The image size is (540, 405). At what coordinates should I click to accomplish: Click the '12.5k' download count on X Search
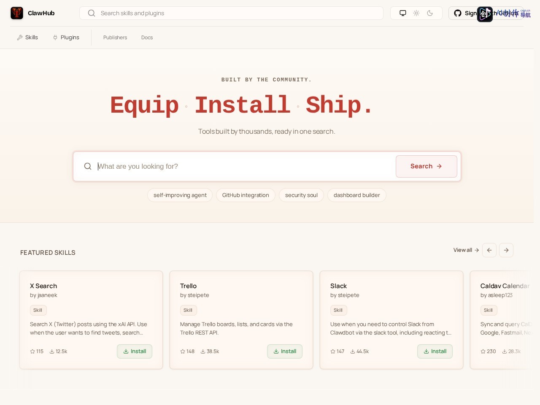tap(62, 351)
